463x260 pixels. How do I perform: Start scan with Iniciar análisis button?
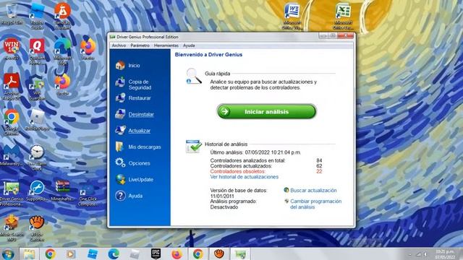[266, 111]
